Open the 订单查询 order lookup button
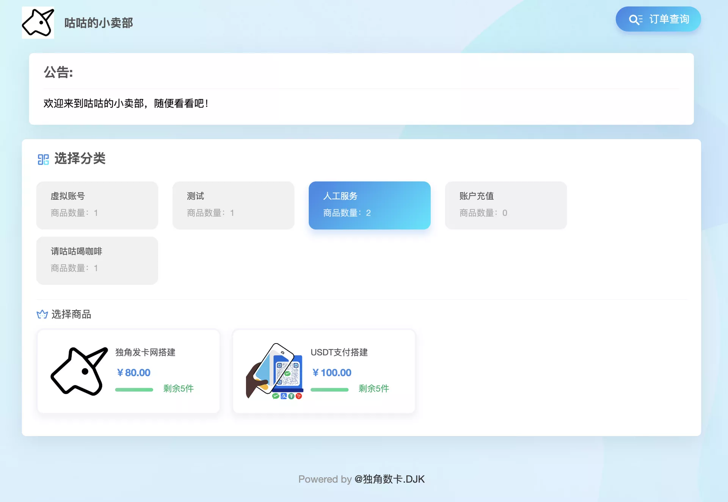This screenshot has width=728, height=502. (658, 19)
